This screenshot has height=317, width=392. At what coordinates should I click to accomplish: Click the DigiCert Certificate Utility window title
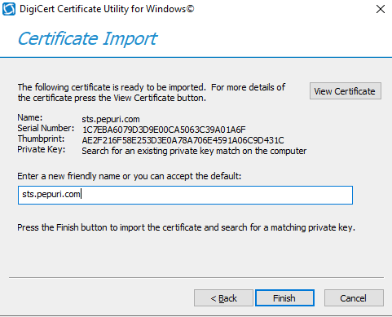click(107, 9)
